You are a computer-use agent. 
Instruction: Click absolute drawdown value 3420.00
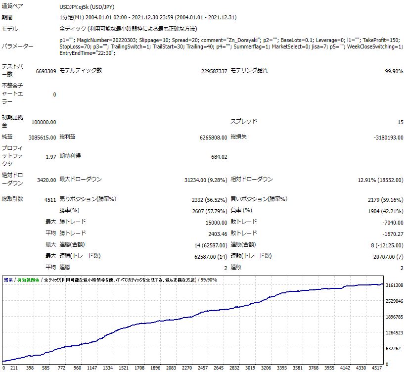tap(46, 180)
